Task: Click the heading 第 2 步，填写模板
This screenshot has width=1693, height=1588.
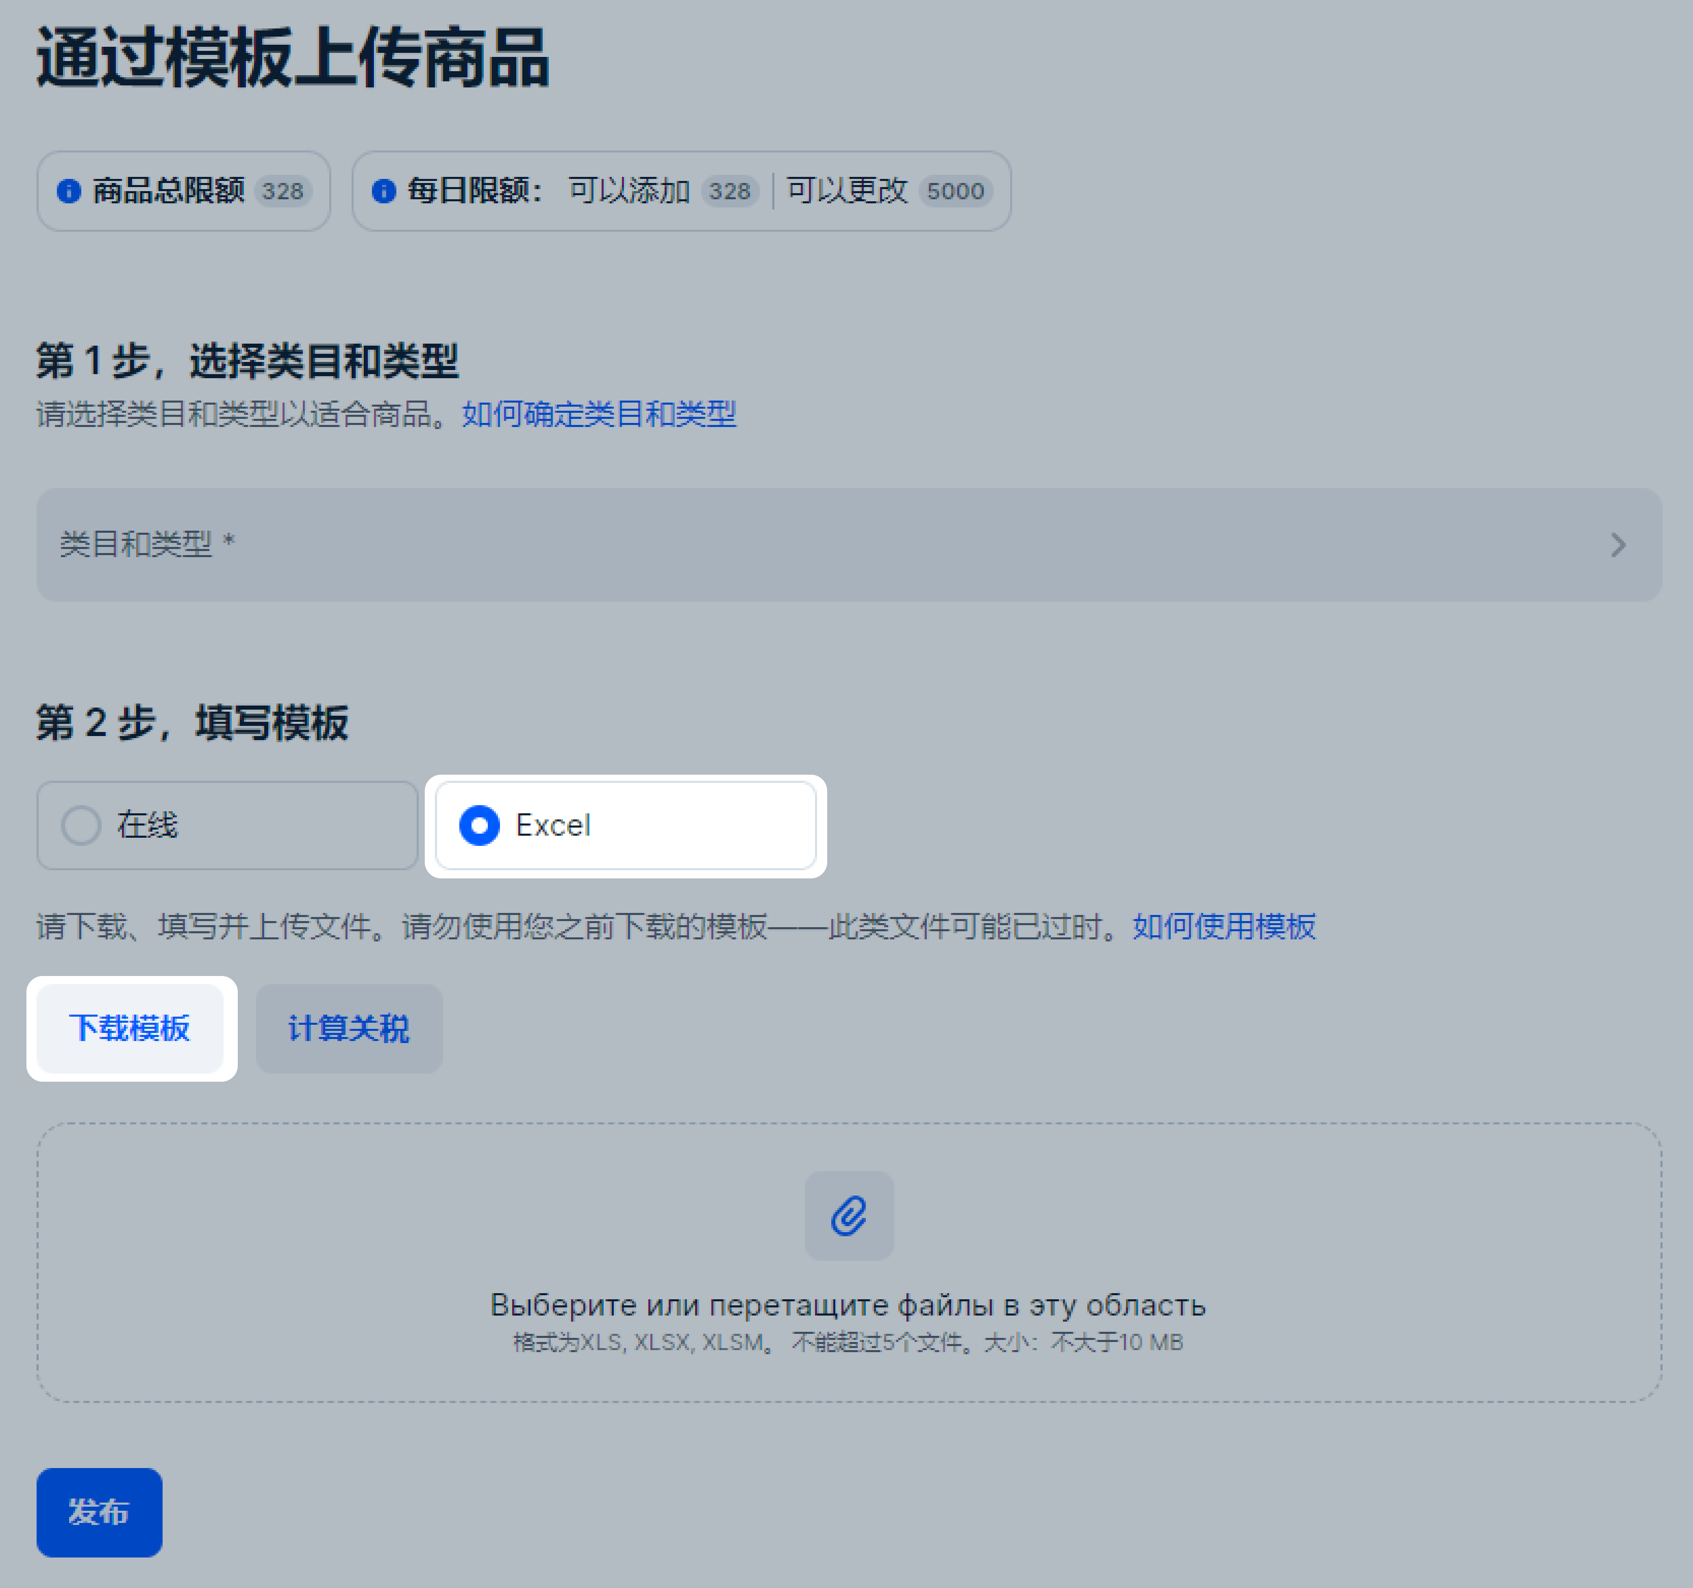Action: [193, 722]
